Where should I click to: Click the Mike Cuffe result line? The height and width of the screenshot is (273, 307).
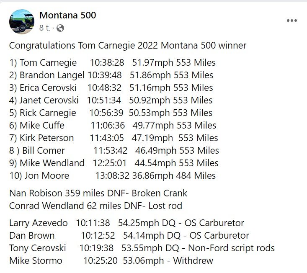pyautogui.click(x=112, y=126)
